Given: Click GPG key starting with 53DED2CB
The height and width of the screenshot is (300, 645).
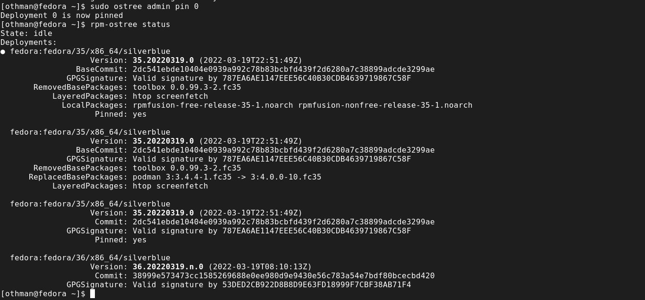Looking at the screenshot, I should tap(316, 285).
